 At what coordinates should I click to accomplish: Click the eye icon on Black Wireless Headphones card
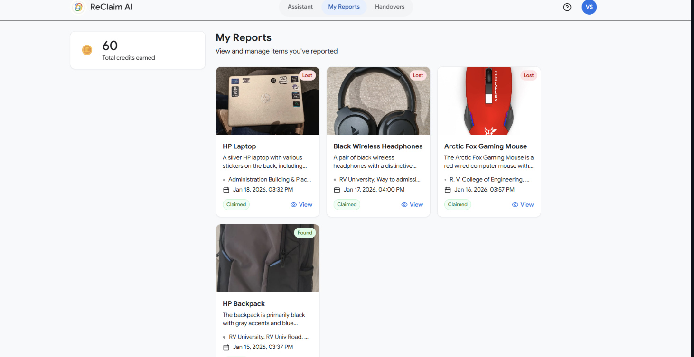tap(404, 205)
